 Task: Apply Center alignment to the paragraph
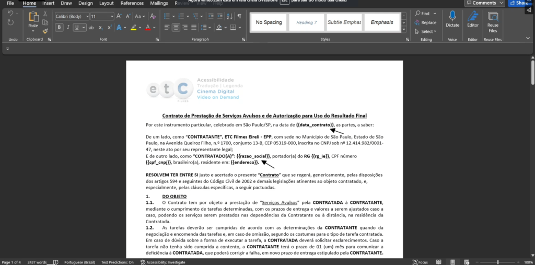click(176, 27)
